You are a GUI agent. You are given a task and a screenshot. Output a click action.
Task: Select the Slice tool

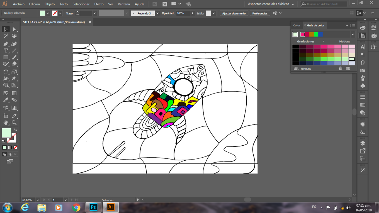click(14, 116)
